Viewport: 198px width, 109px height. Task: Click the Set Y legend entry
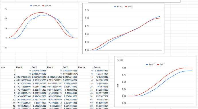(161, 64)
